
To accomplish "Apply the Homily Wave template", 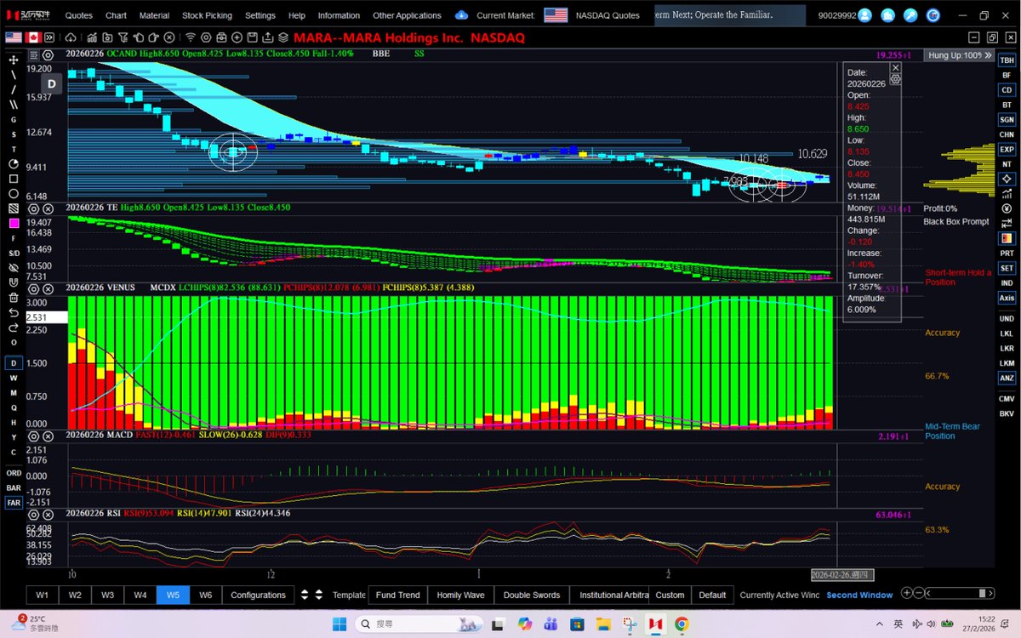I will pos(460,595).
